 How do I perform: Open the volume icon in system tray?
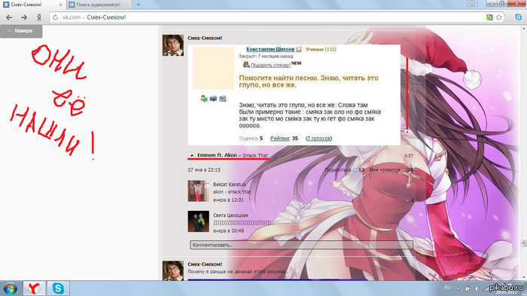pyautogui.click(x=477, y=288)
